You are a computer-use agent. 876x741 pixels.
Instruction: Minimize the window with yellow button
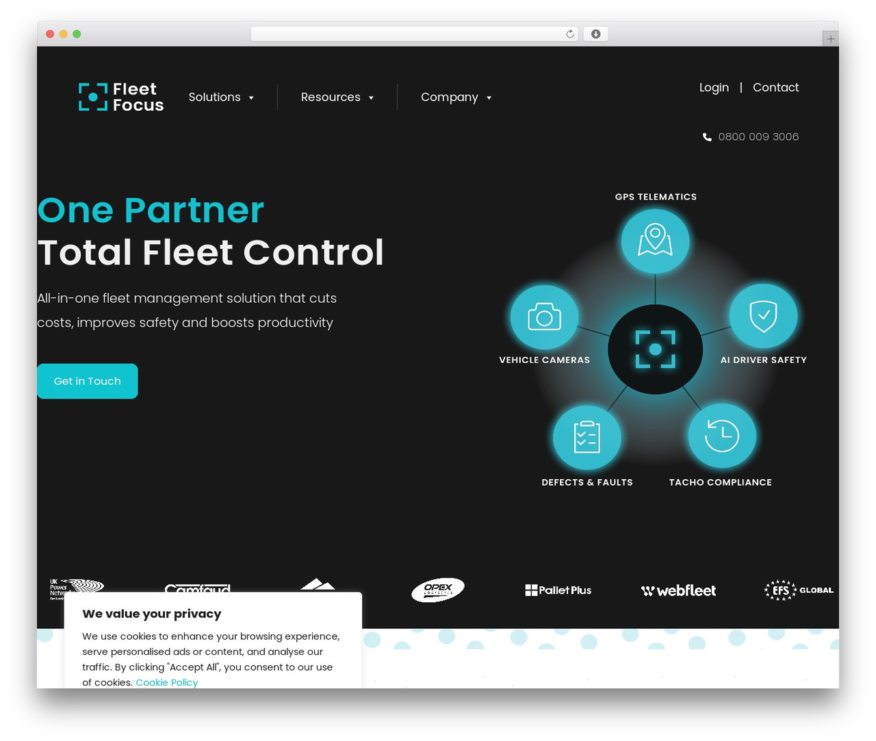tap(64, 34)
